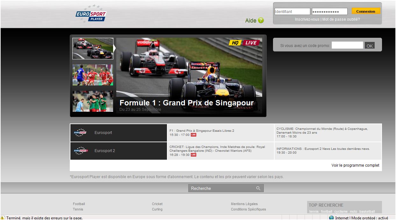Click the LIVE tag next to 15:30 - 17:00
The width and height of the screenshot is (396, 220).
193,135
